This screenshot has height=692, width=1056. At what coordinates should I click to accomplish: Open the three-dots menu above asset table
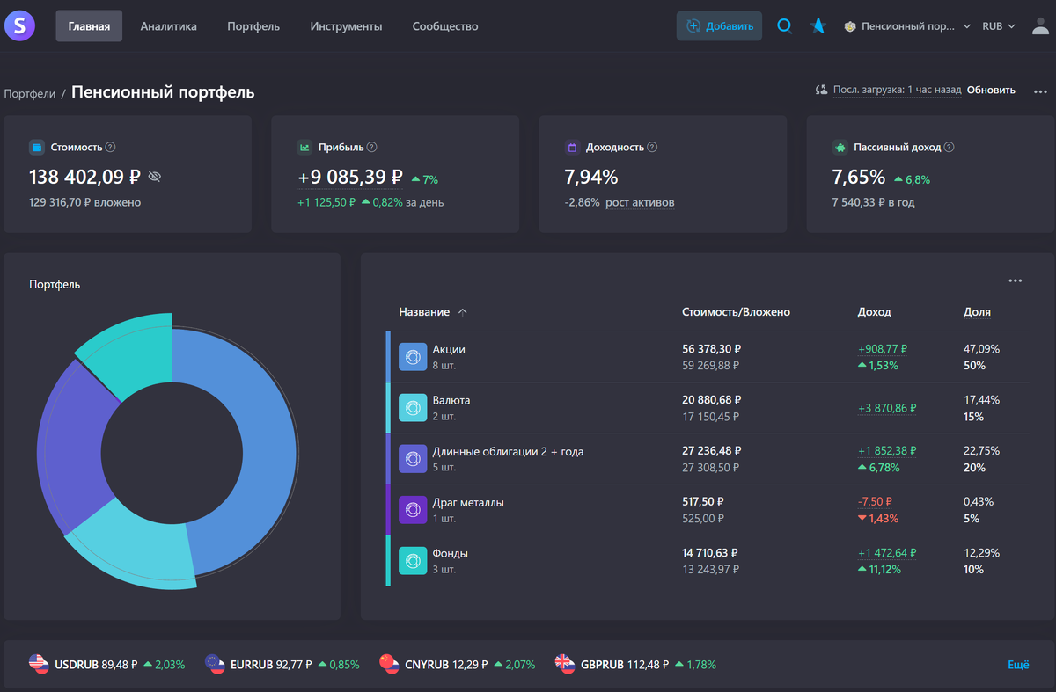coord(1016,280)
